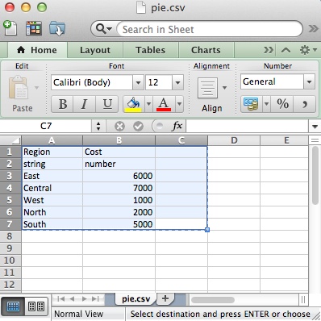Image resolution: width=321 pixels, height=321 pixels.
Task: Click the formula bar cancel icon
Action: 119,126
